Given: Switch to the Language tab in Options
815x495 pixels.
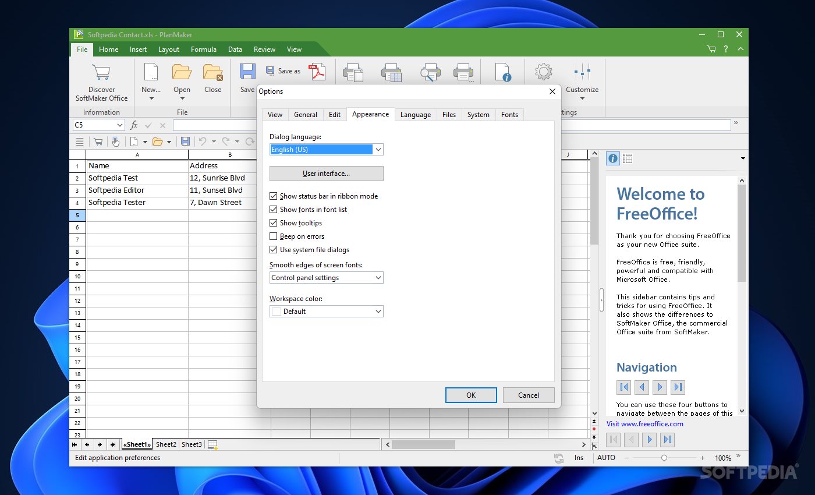Looking at the screenshot, I should tap(416, 115).
